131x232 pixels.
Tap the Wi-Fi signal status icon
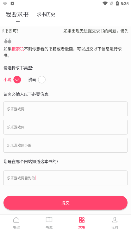(x=105, y=3)
